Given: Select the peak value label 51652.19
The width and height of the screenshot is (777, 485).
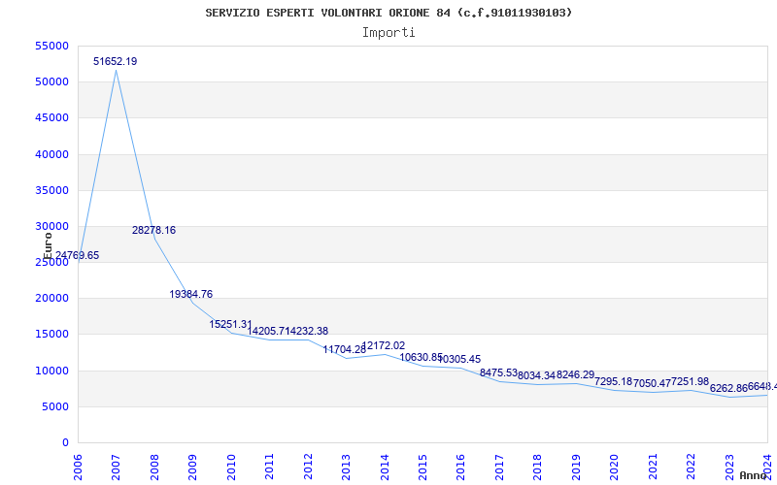Looking at the screenshot, I should 116,61.
